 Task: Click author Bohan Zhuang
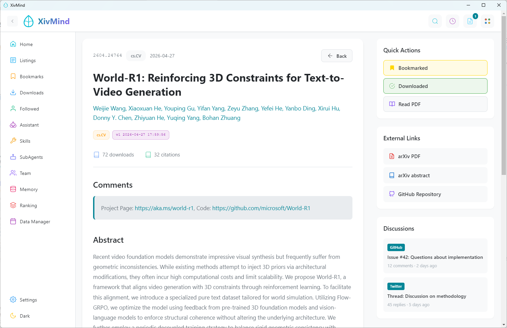[x=221, y=118]
